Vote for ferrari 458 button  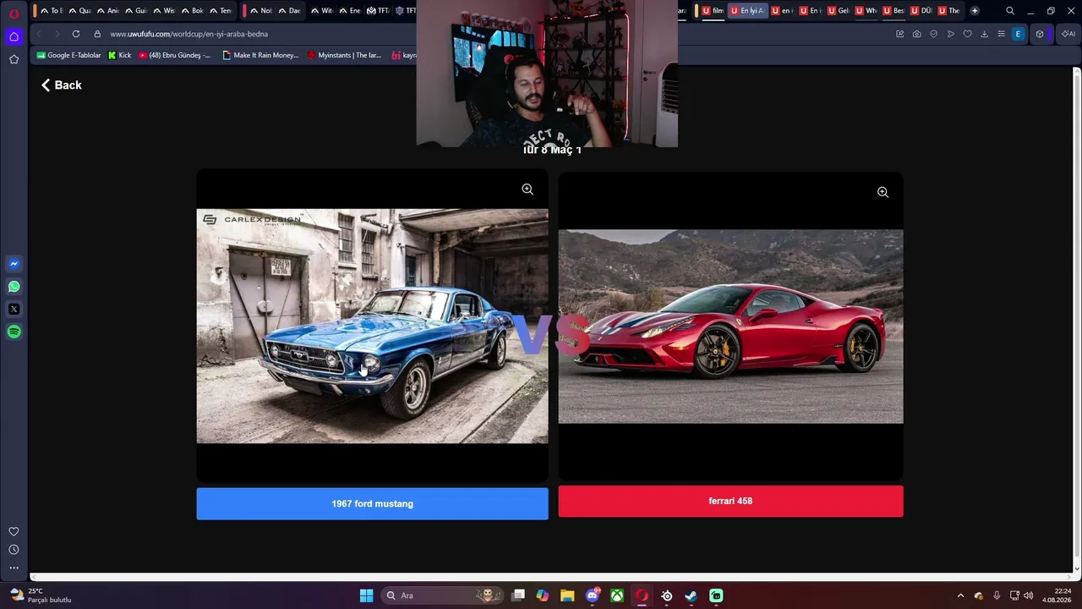pyautogui.click(x=730, y=501)
